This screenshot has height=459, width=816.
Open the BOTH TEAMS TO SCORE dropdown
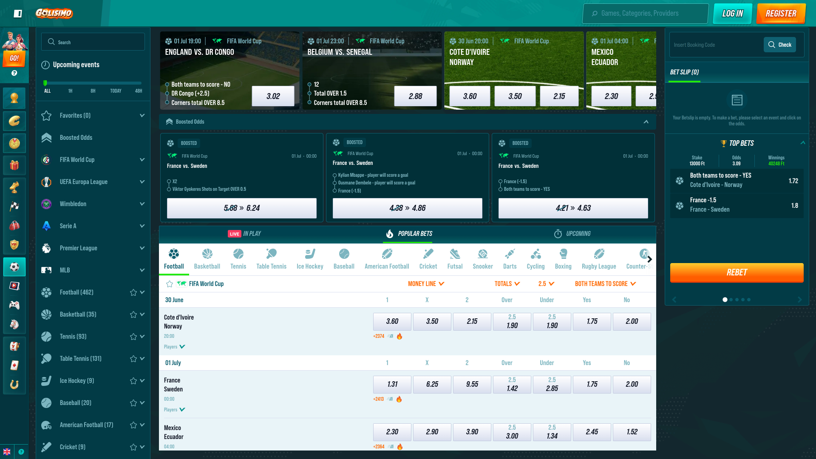pyautogui.click(x=605, y=284)
